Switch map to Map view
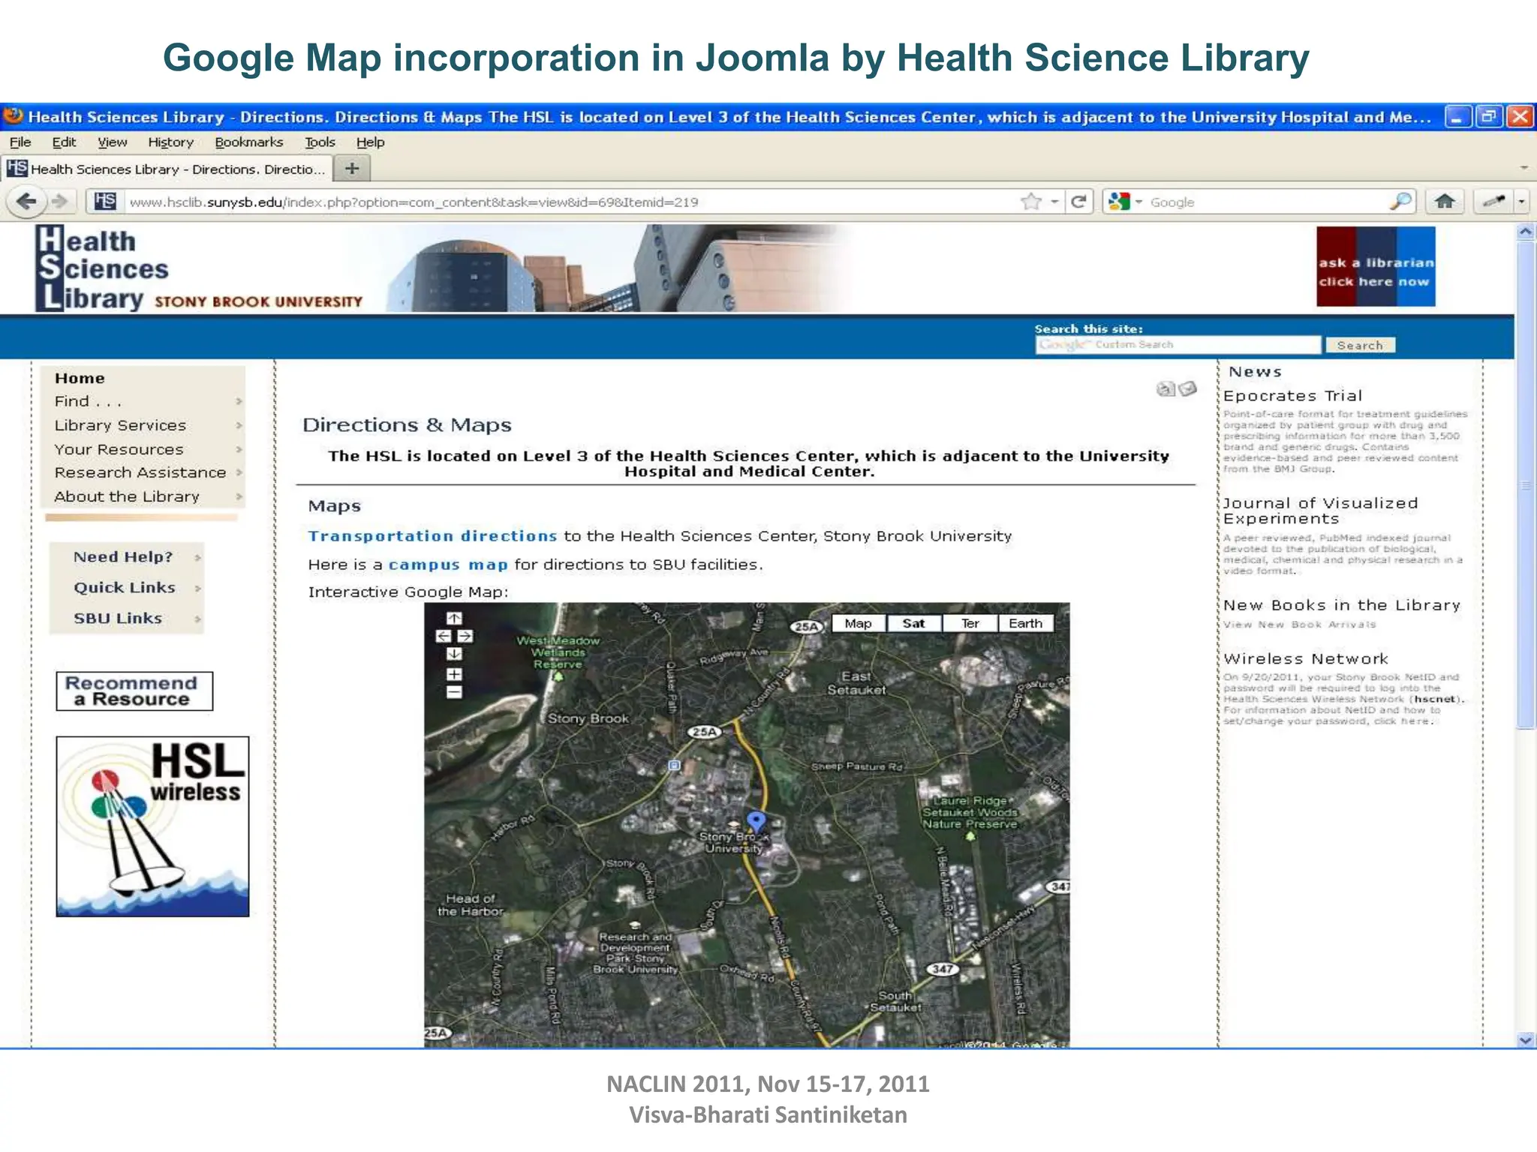 coord(859,623)
